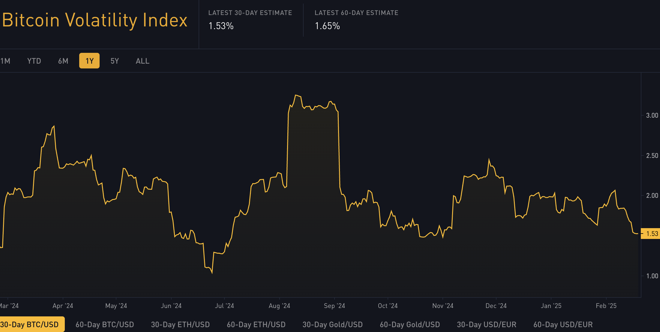
Task: Click the Dec '24 x-axis label
Action: click(x=496, y=306)
